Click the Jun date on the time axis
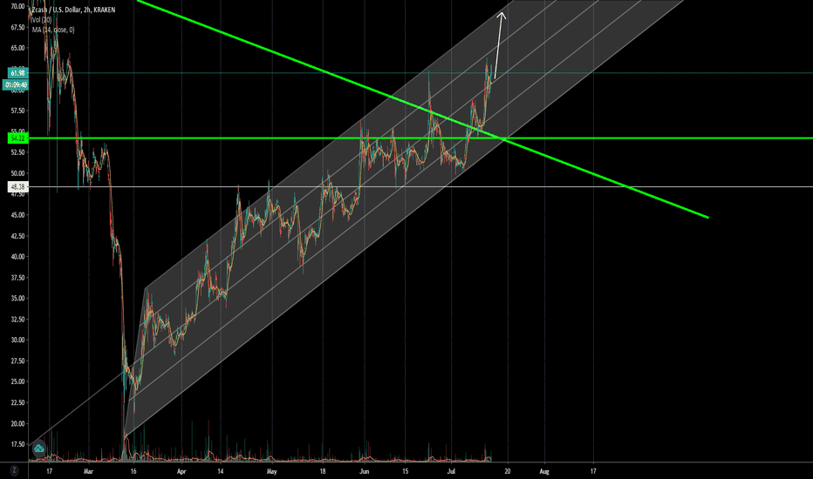This screenshot has height=479, width=813. (365, 472)
